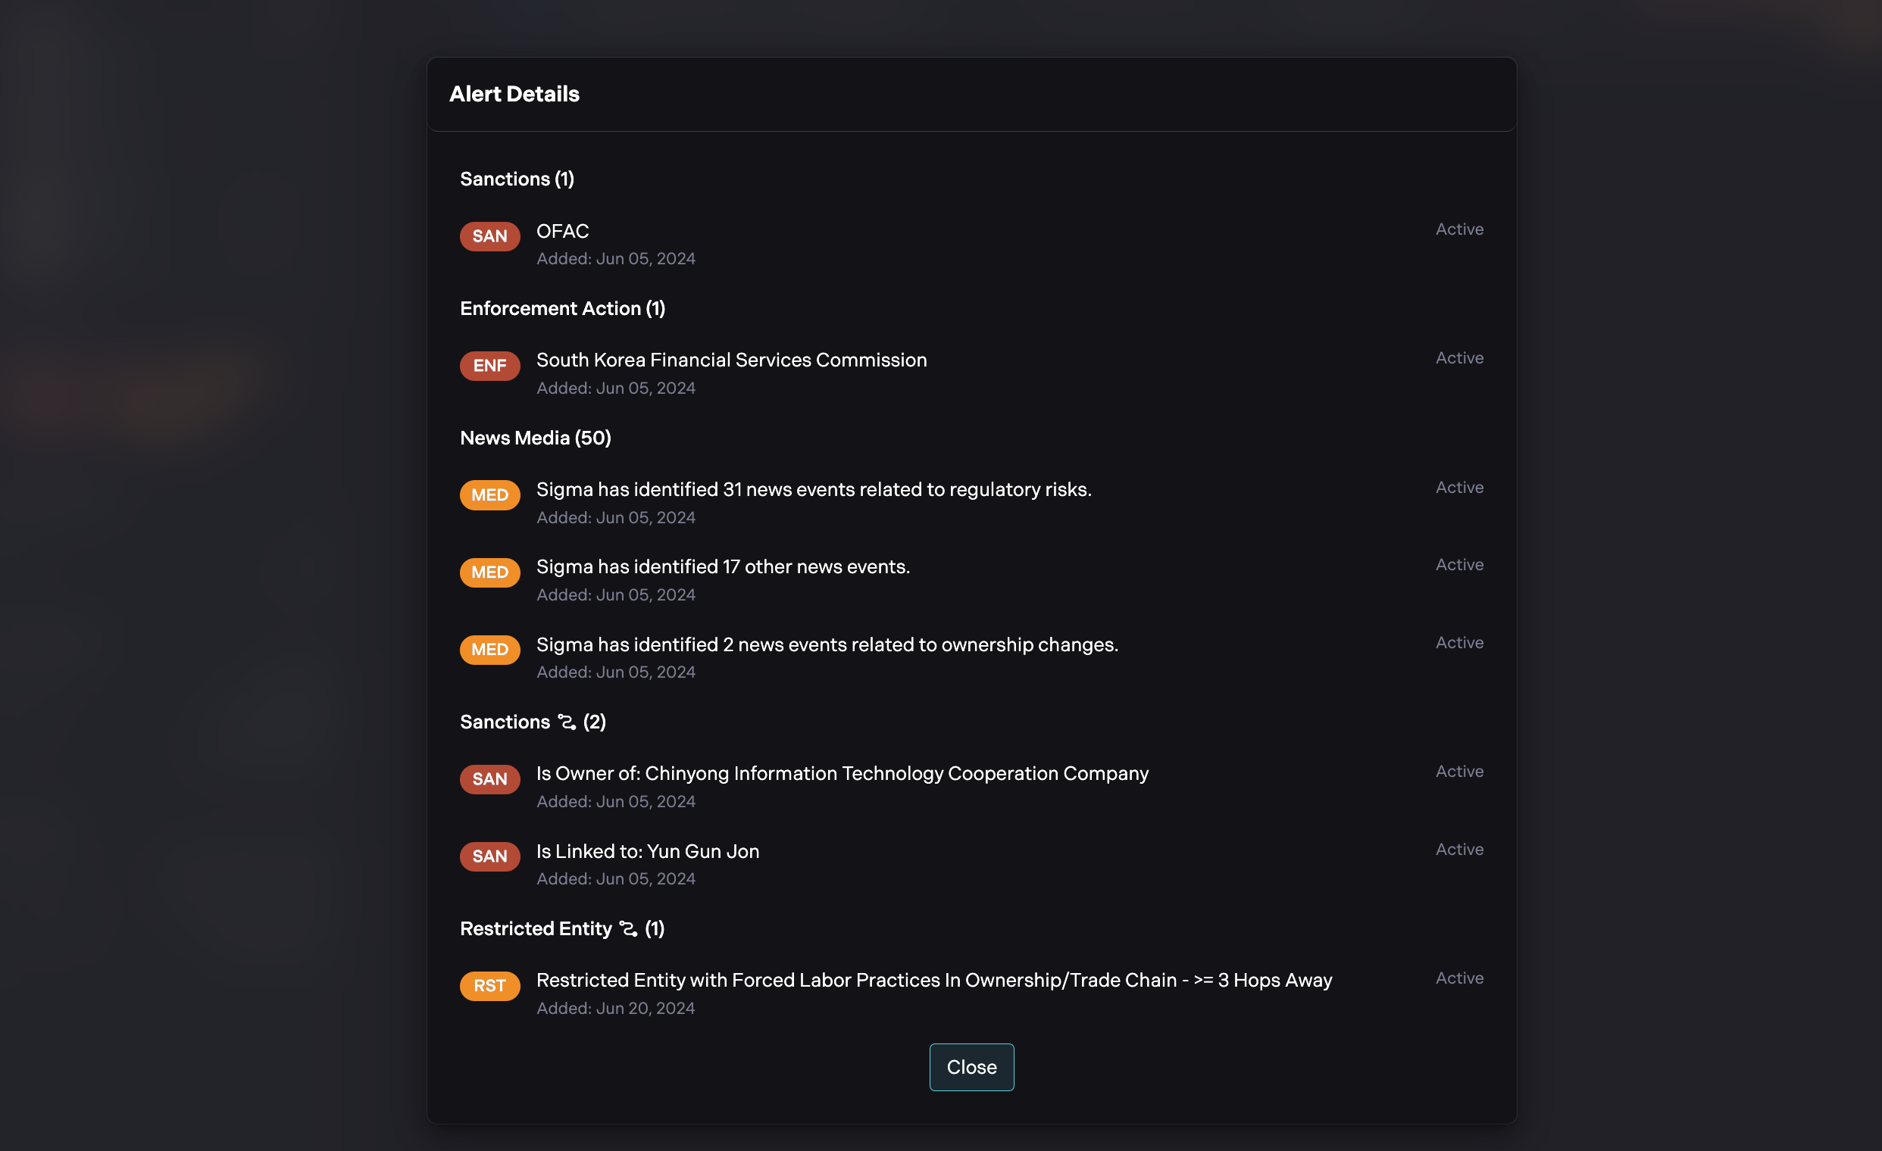Open the Chinyong Information Technology Cooperation Company alert
The width and height of the screenshot is (1882, 1151).
click(x=842, y=773)
